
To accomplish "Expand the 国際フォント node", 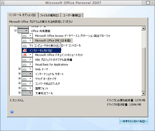I will click(x=20, y=88).
